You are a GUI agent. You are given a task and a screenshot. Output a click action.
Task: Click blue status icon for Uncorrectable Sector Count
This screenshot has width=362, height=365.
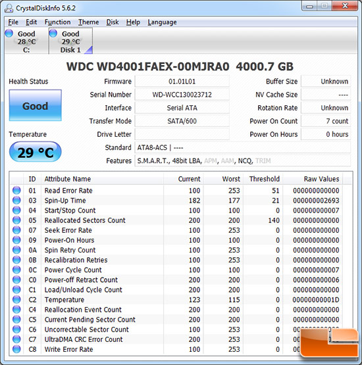click(x=16, y=329)
